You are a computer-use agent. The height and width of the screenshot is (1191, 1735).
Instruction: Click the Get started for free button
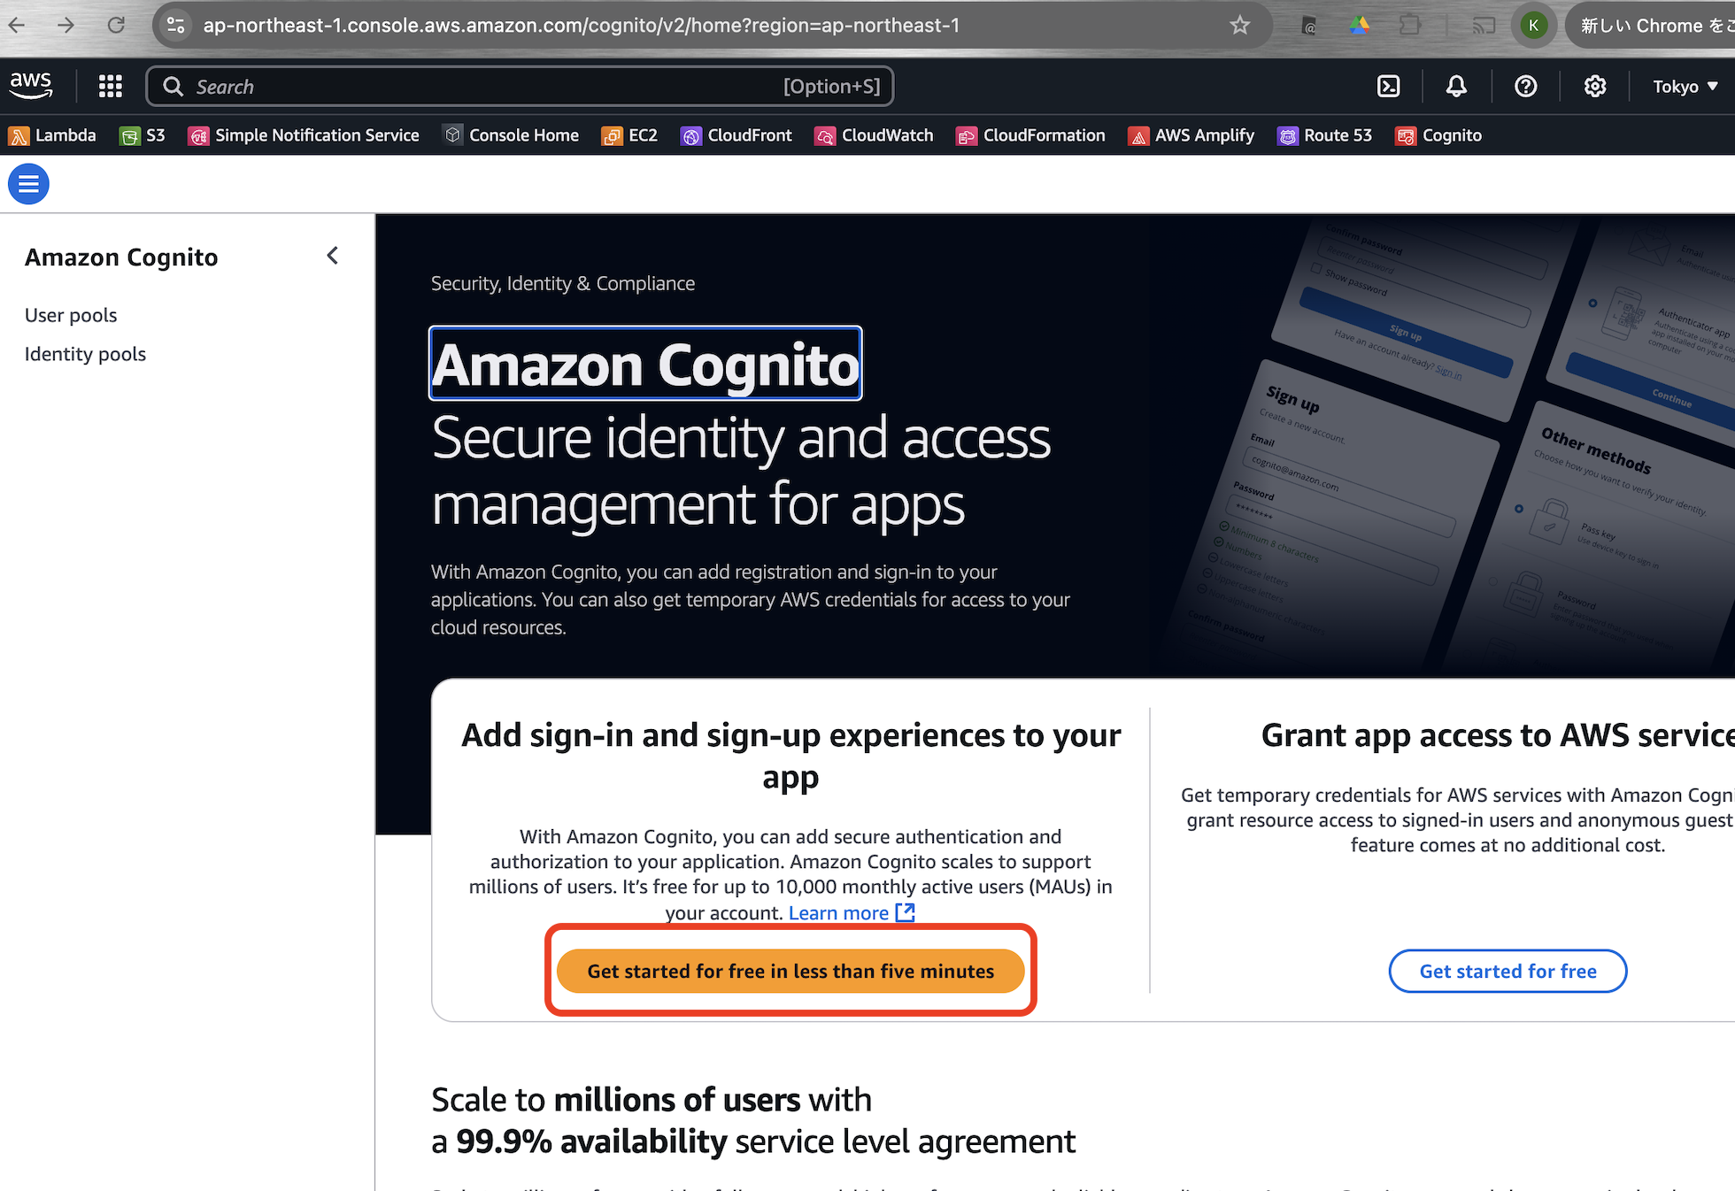(1507, 971)
